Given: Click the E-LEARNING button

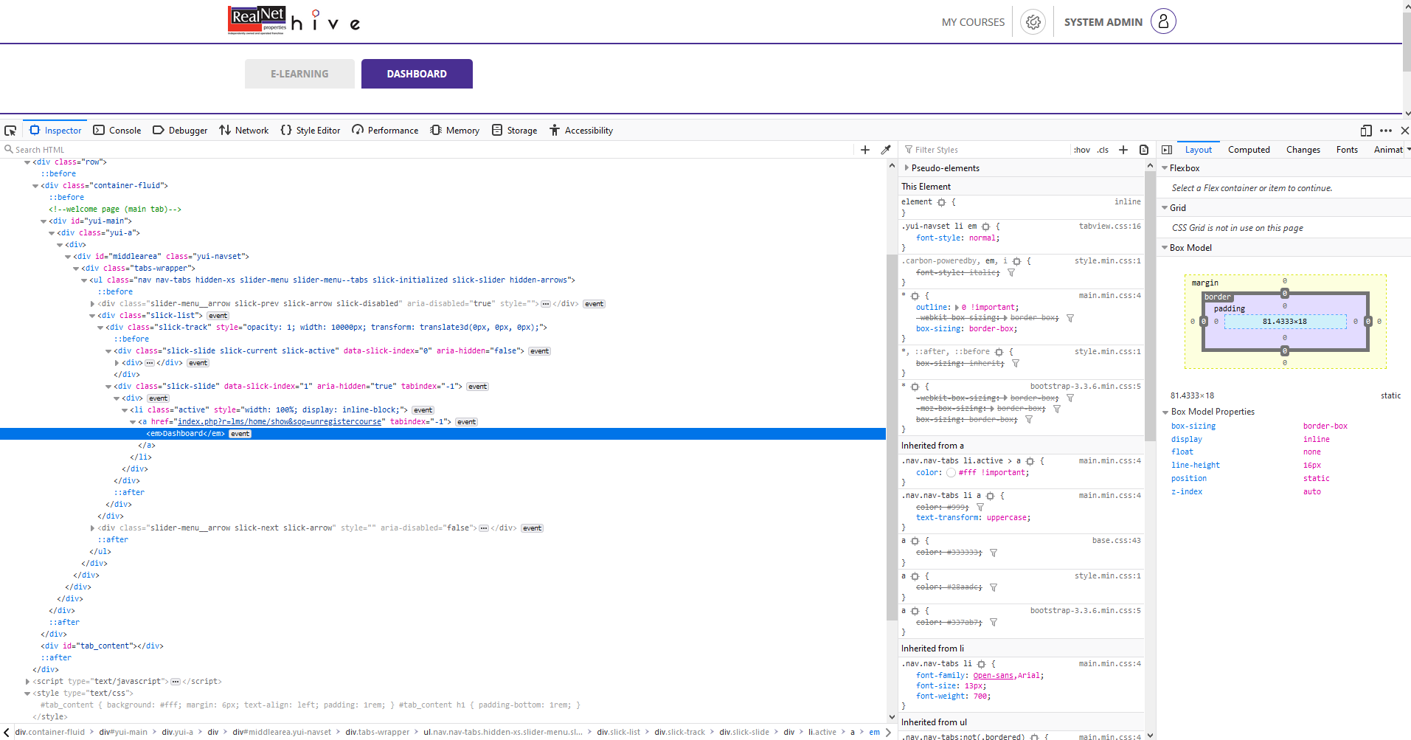Looking at the screenshot, I should coord(299,74).
